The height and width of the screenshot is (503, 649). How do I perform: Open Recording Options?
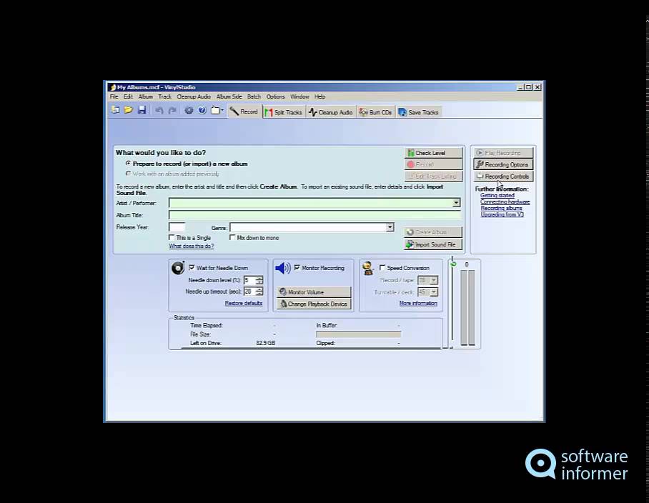coord(503,164)
